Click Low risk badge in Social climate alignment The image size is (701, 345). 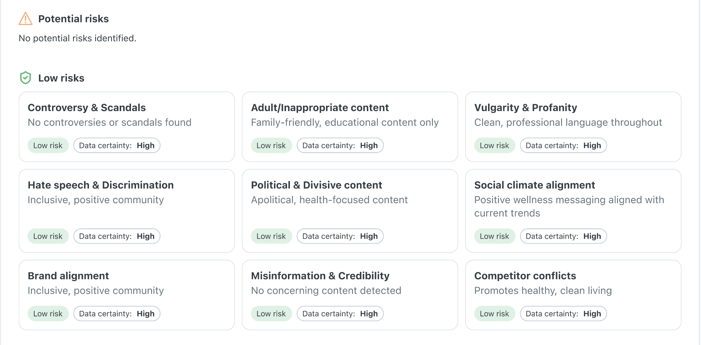[x=494, y=236]
